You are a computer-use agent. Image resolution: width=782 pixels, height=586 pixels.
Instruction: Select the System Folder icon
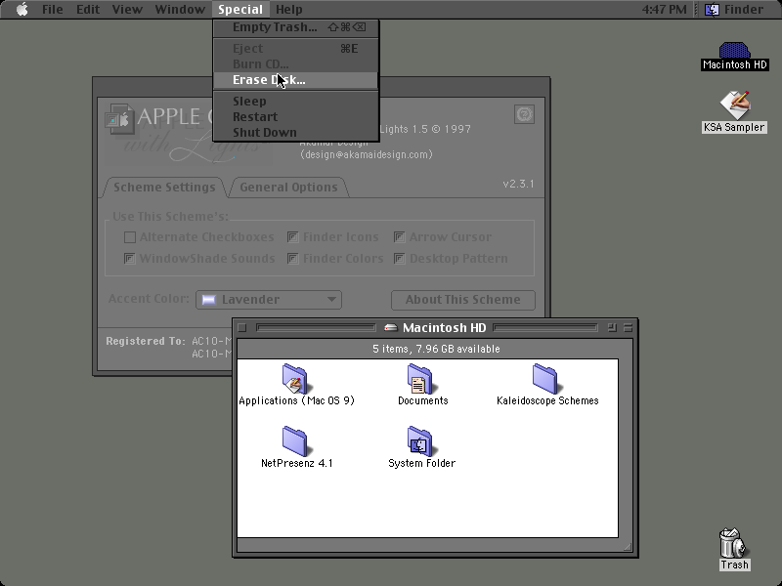(x=420, y=441)
